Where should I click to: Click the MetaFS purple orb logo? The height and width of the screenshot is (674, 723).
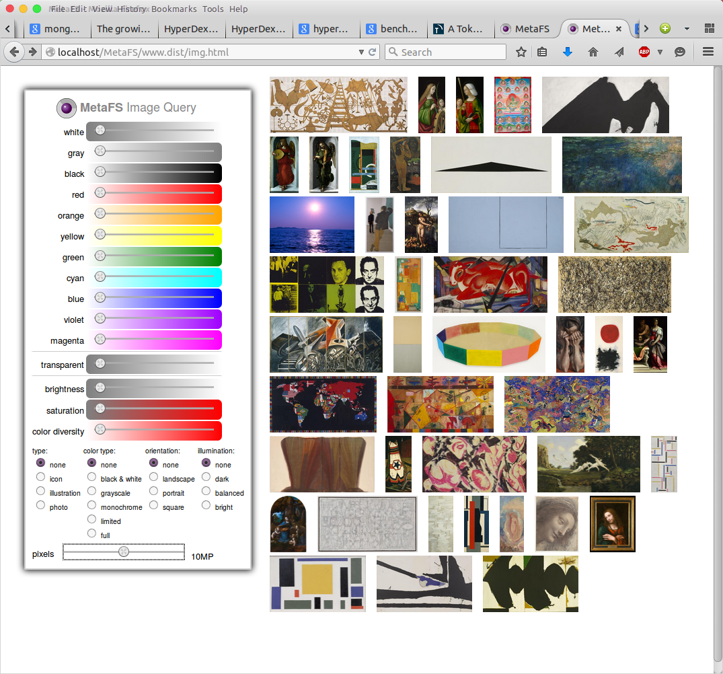coord(67,108)
